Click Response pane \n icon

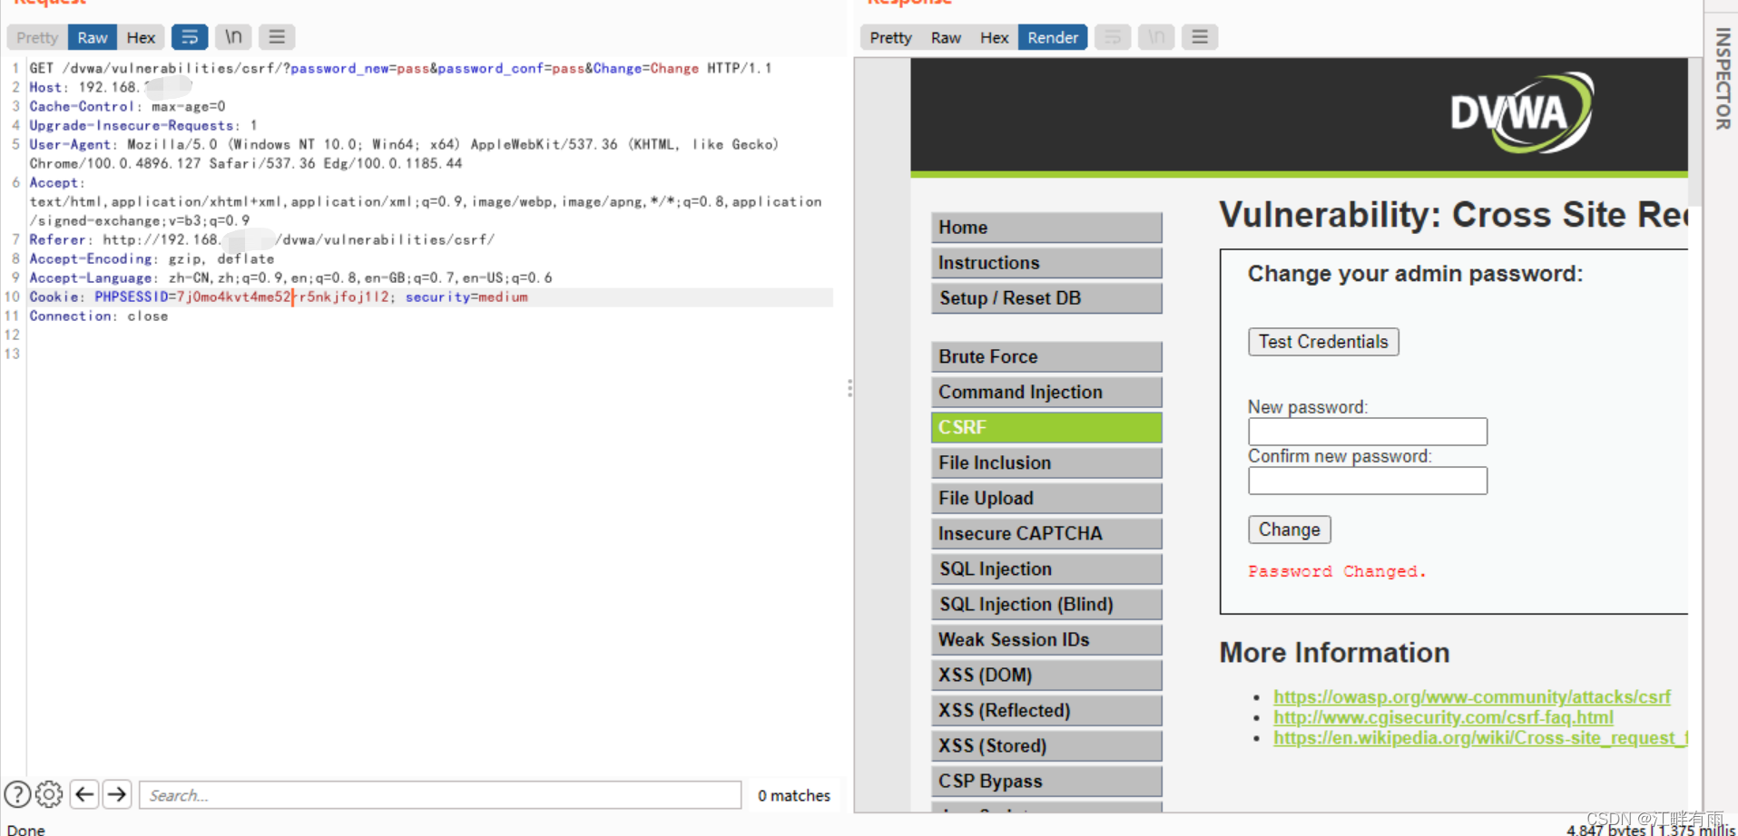click(x=1156, y=37)
